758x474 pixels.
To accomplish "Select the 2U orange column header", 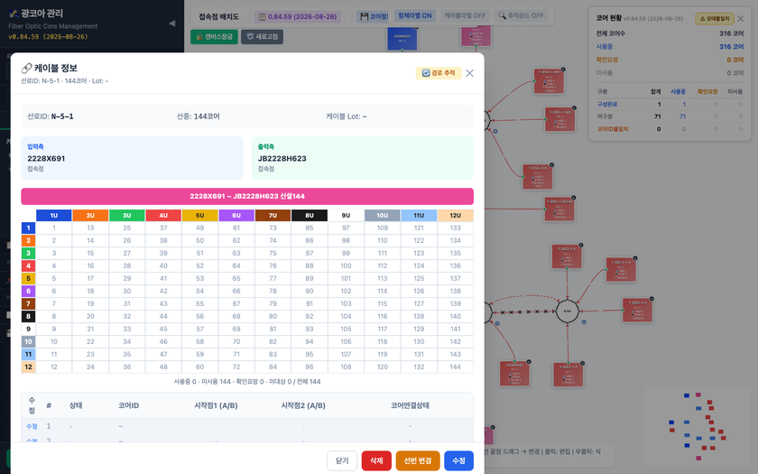I will coord(90,215).
